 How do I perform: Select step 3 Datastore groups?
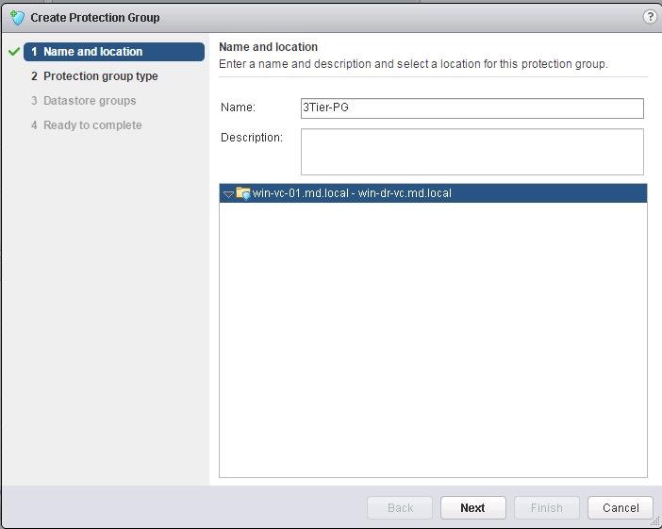coord(84,101)
